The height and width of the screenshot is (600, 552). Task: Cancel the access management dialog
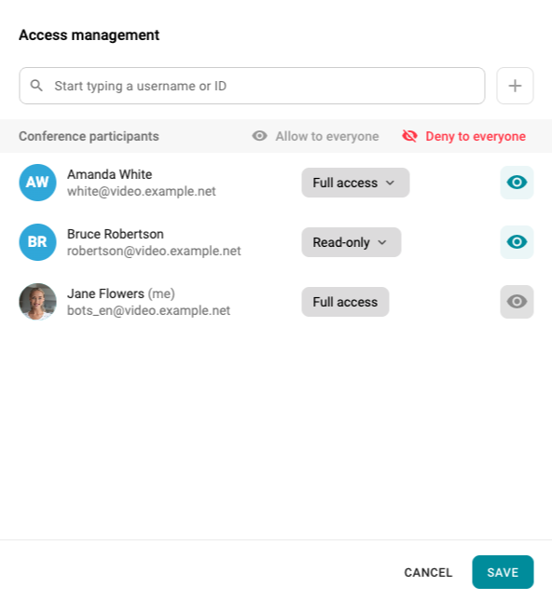[428, 572]
